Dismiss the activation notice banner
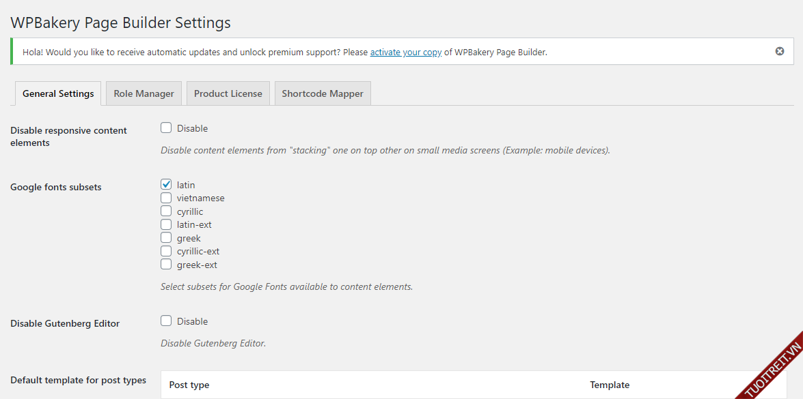Screen dimensions: 803x399 [x=780, y=51]
